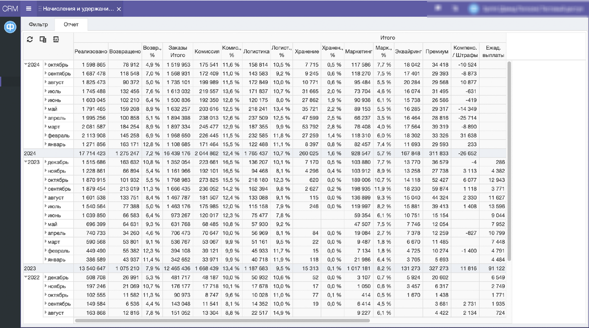Select сентябрь 2023 Возвращено value 213 019
The height and width of the screenshot is (328, 589).
coord(125,189)
